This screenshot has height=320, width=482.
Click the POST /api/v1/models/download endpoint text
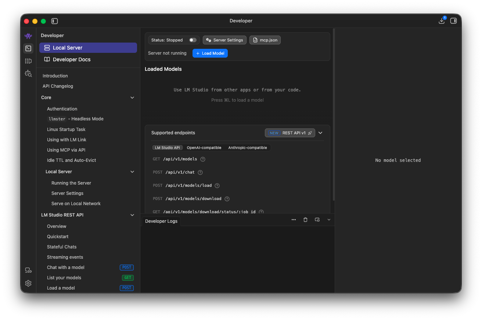tap(187, 199)
